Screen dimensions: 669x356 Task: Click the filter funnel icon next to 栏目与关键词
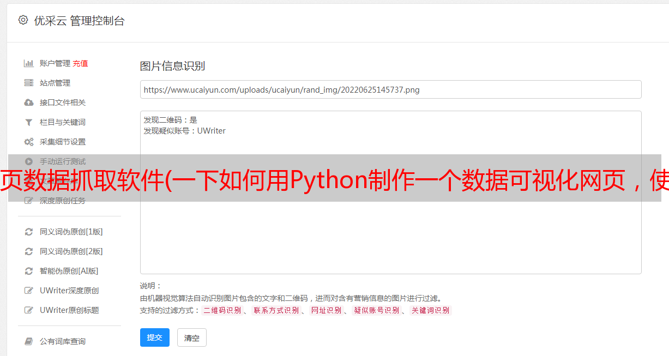[29, 122]
